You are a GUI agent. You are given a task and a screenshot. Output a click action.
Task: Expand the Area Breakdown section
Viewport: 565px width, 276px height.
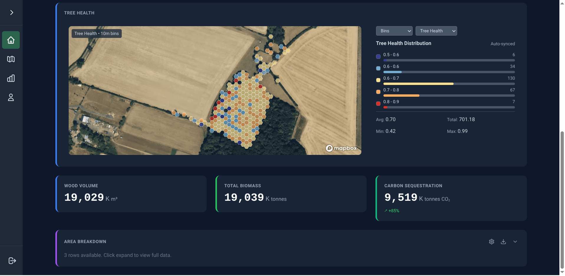coord(515,242)
